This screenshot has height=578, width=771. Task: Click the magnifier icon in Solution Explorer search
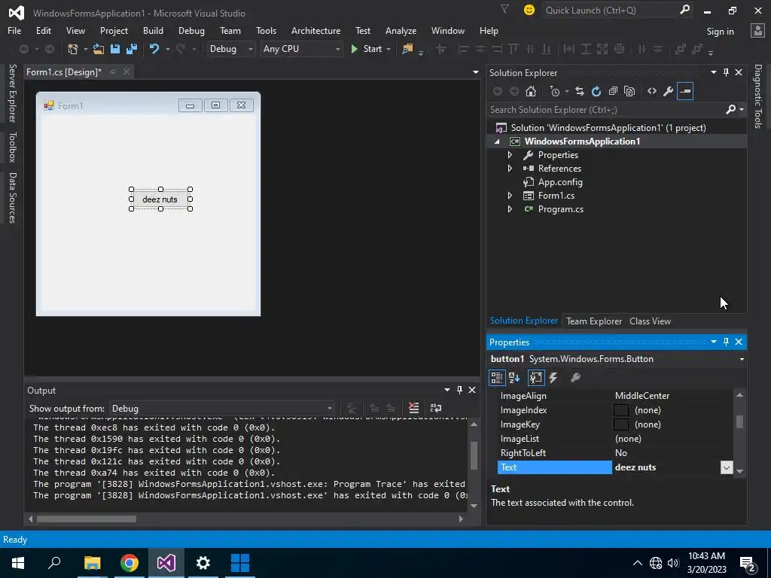tap(730, 109)
